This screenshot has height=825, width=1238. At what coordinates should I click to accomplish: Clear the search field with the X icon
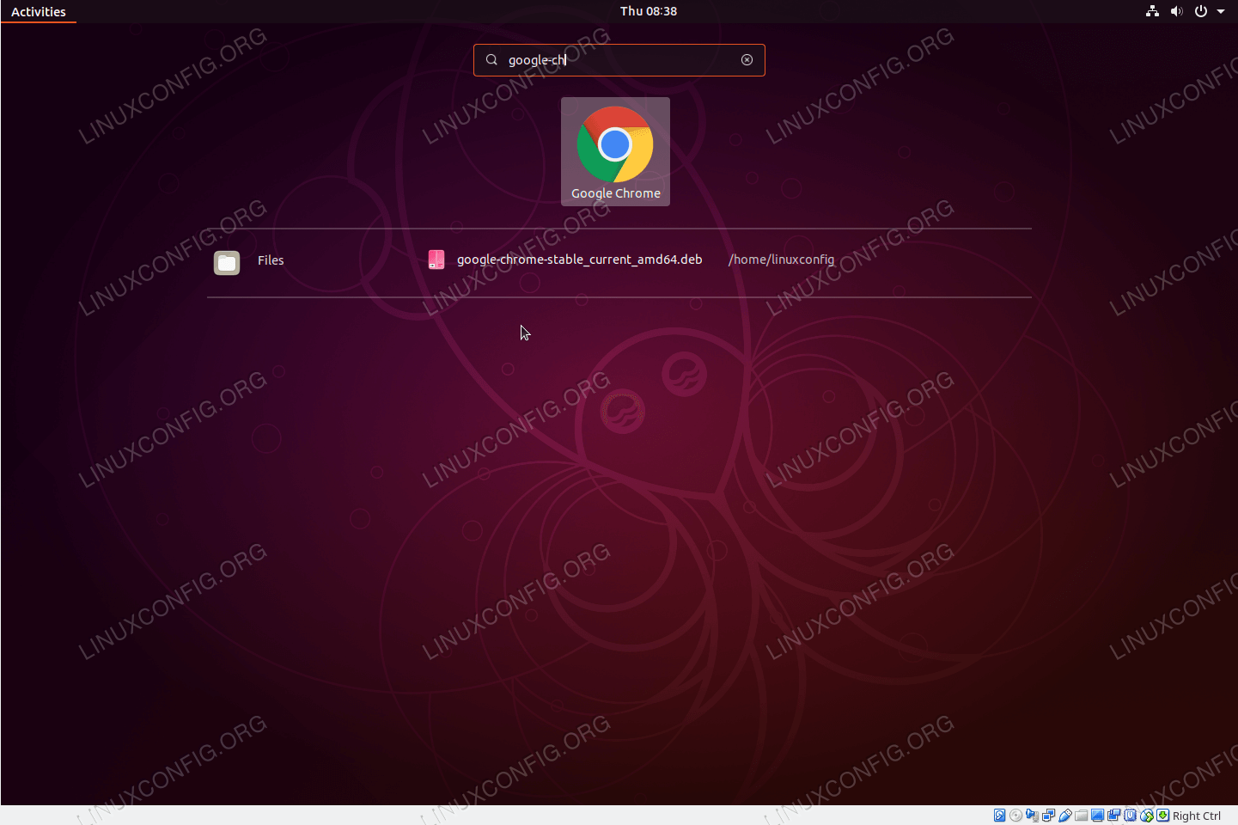tap(747, 59)
